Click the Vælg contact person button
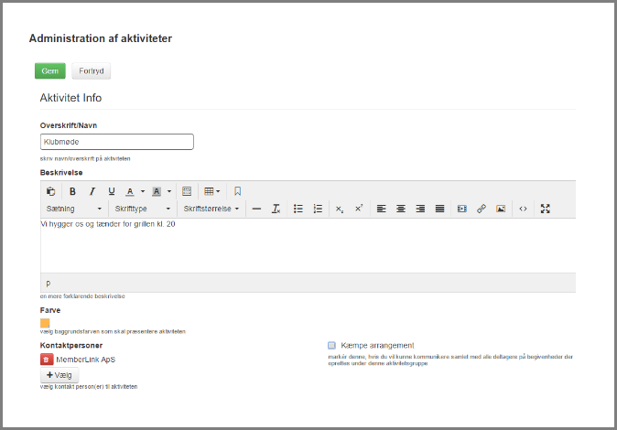Screen dimensions: 617x430 pos(60,375)
